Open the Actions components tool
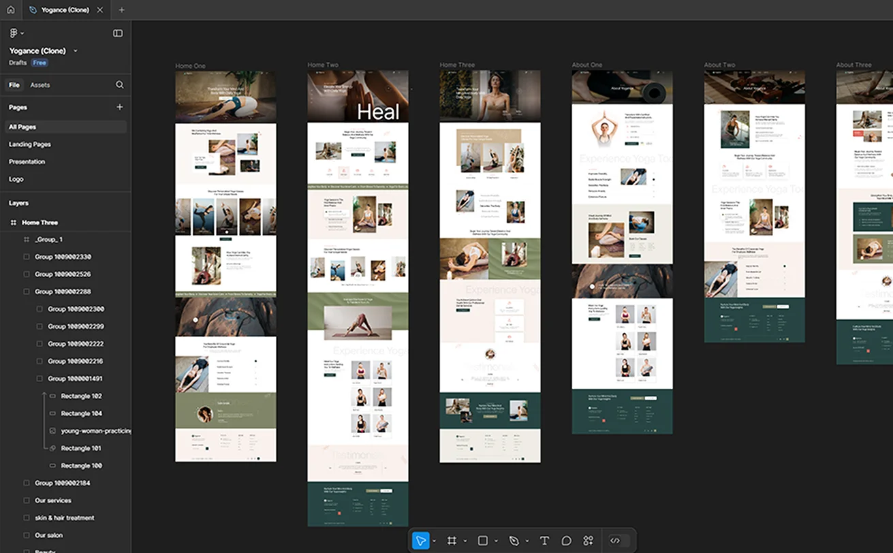 [x=588, y=541]
